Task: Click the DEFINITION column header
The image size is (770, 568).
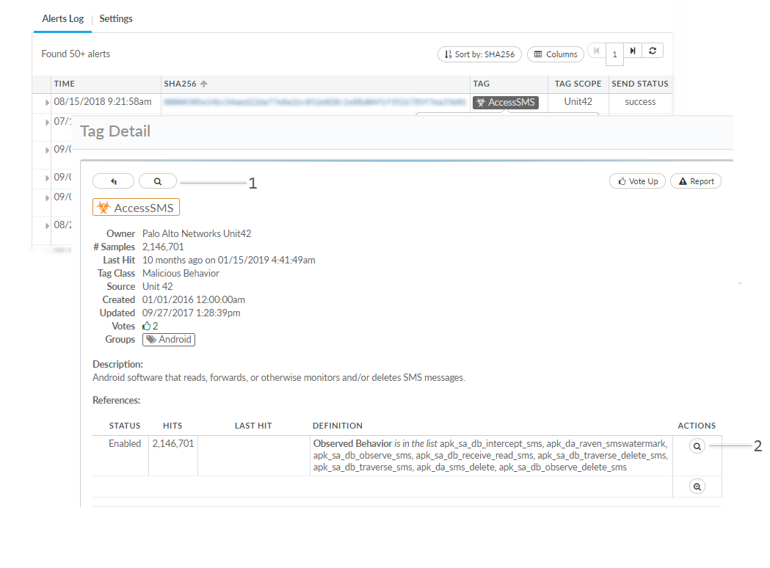Action: (x=338, y=426)
